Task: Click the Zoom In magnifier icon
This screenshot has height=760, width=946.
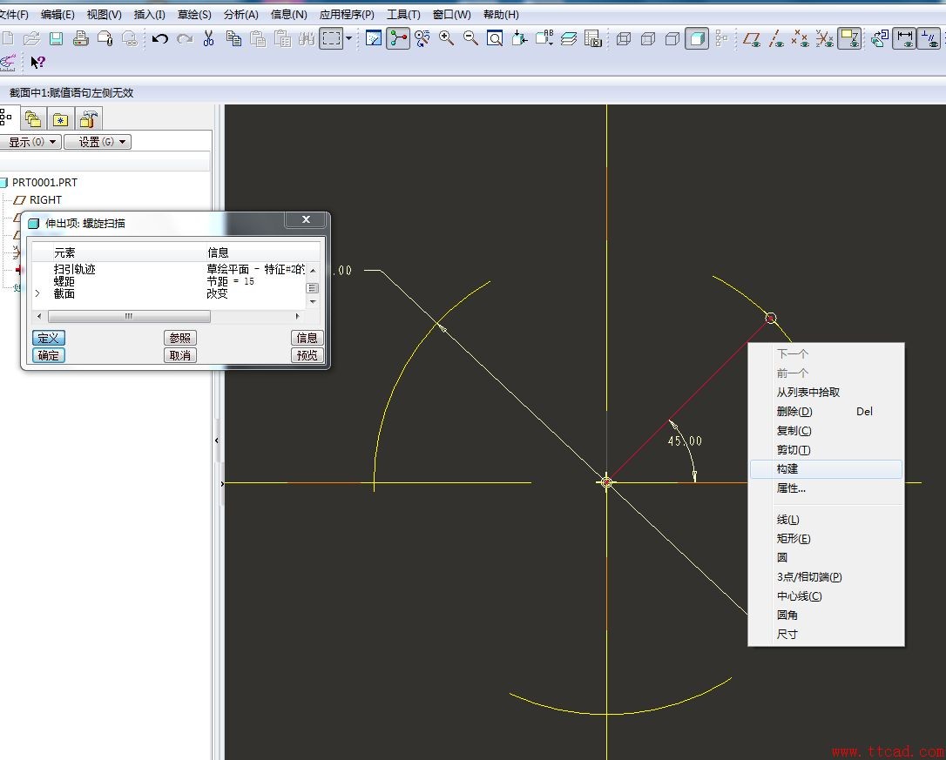Action: click(447, 38)
